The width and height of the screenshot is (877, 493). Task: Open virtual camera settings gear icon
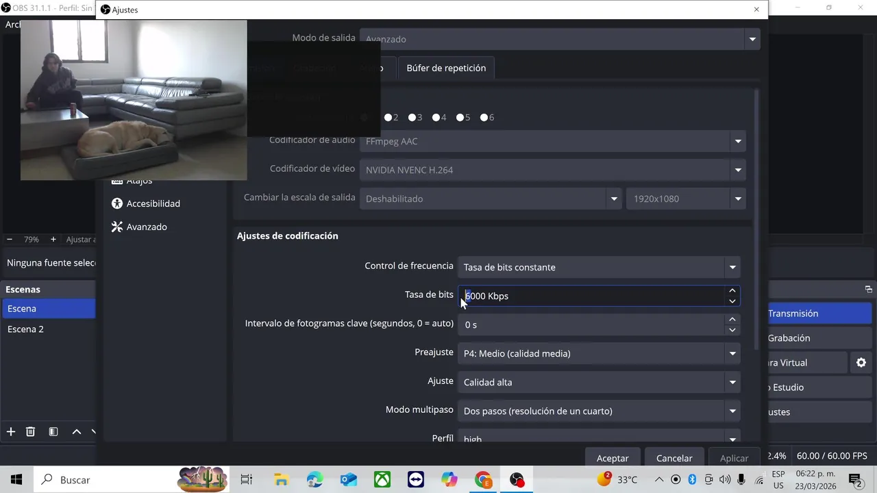click(861, 362)
